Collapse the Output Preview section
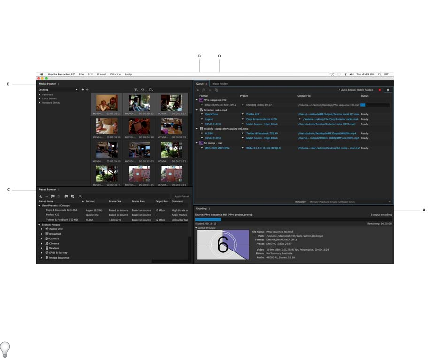Screen dimensions: 435x358 pos(196,228)
